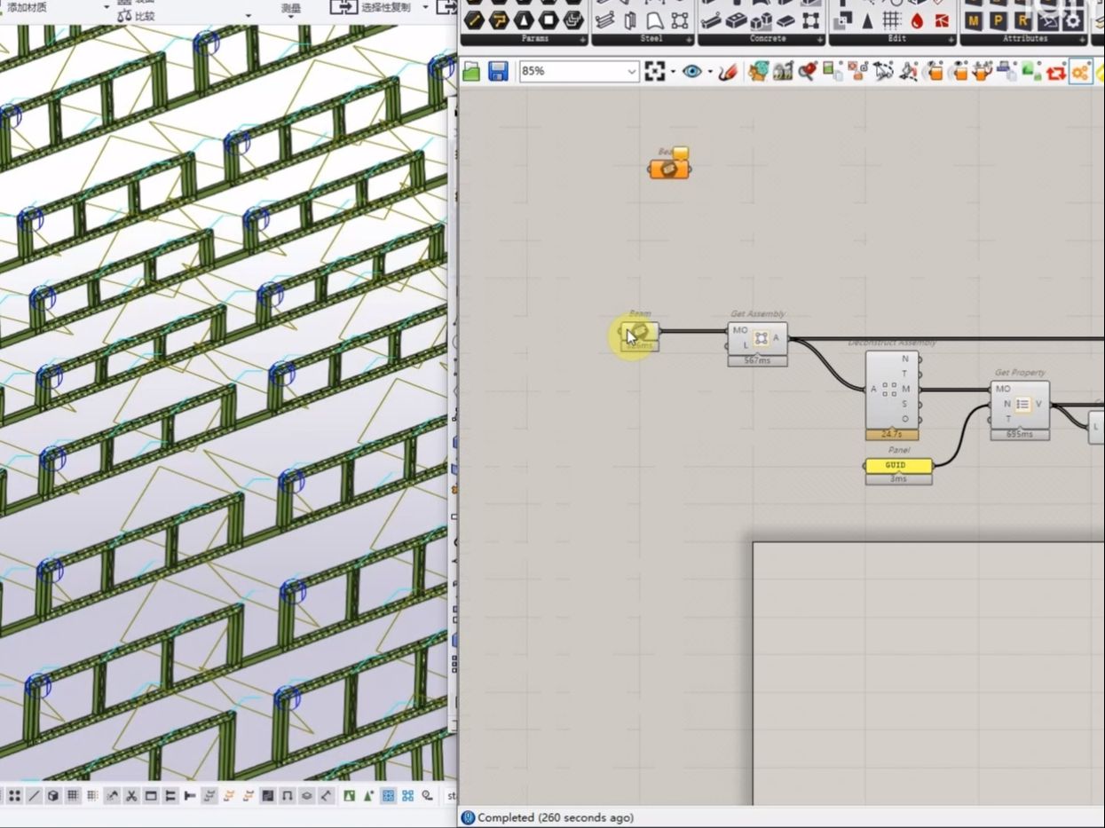Click the Params panel label in the ribbon
The image size is (1105, 828).
[535, 39]
